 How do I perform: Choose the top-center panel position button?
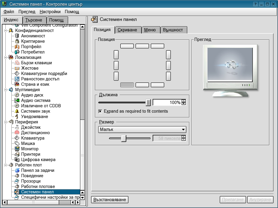pyautogui.click(x=142, y=46)
